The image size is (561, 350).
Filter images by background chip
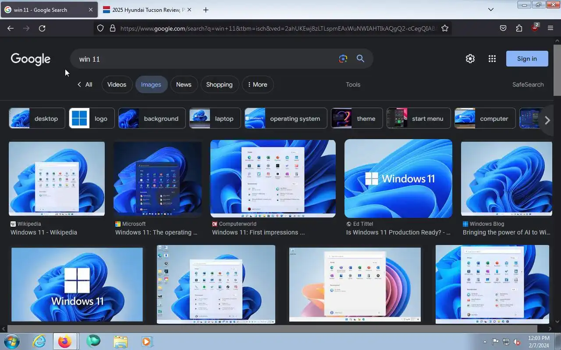tap(152, 118)
